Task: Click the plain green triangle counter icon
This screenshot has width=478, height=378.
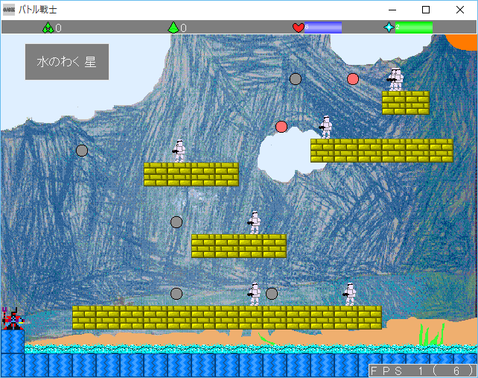Action: tap(173, 28)
